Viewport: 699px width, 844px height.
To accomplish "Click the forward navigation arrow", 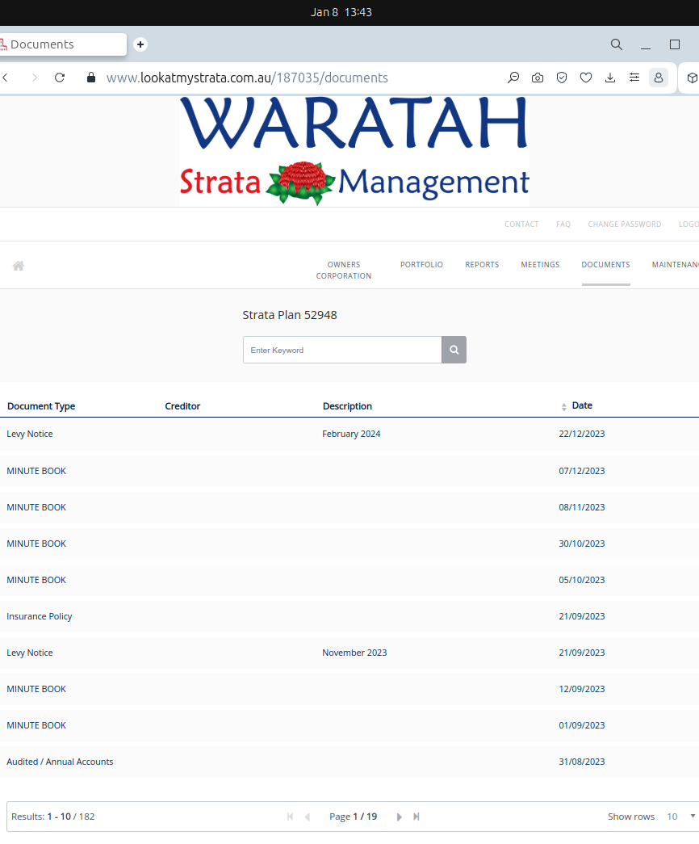I will click(35, 78).
